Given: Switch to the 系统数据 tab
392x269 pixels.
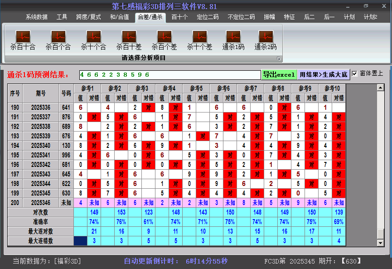Looking at the screenshot, I should 36,17.
